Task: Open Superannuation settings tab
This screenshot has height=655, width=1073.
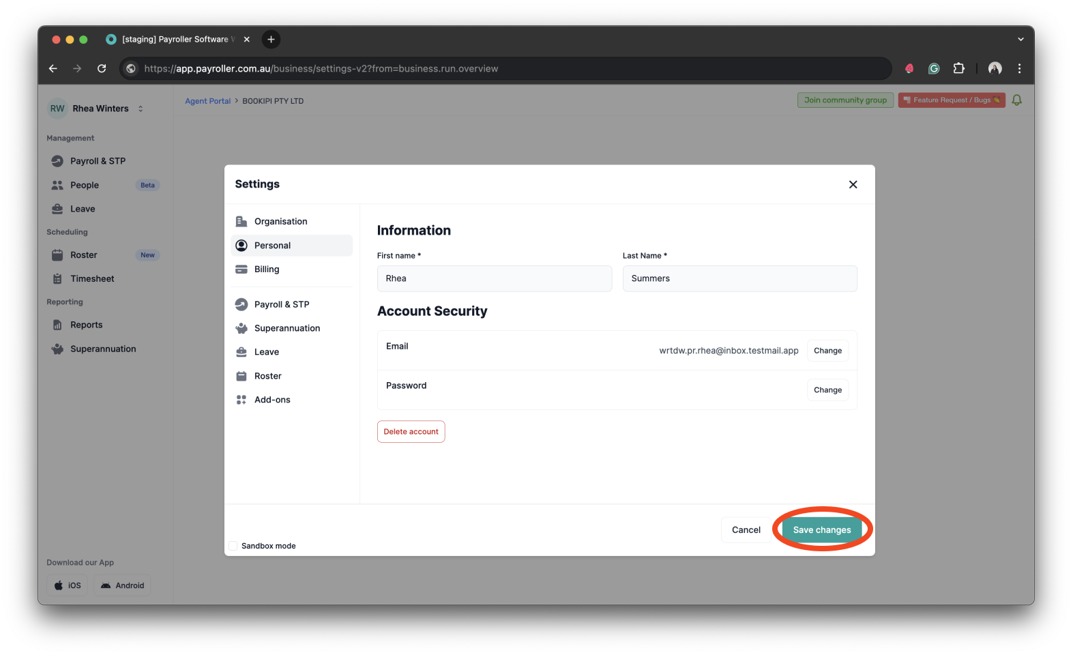Action: click(x=292, y=328)
